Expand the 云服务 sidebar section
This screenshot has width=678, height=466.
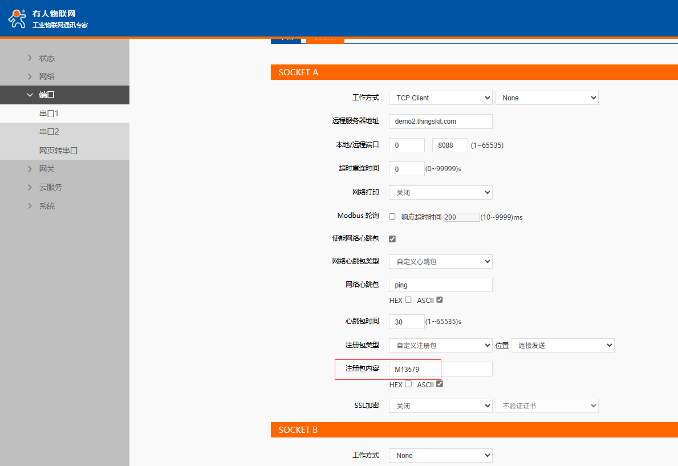[50, 187]
